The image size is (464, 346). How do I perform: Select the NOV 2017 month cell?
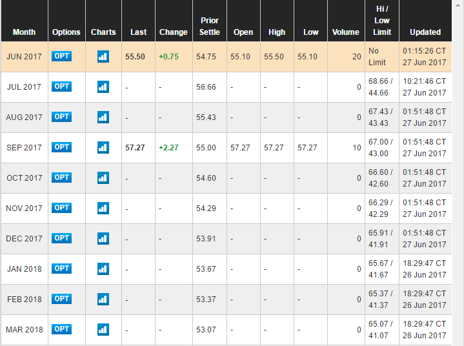(x=25, y=209)
